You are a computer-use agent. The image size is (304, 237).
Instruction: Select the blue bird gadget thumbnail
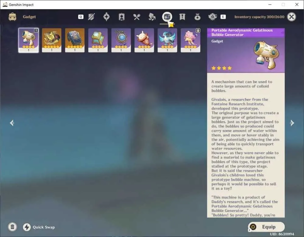(167, 40)
